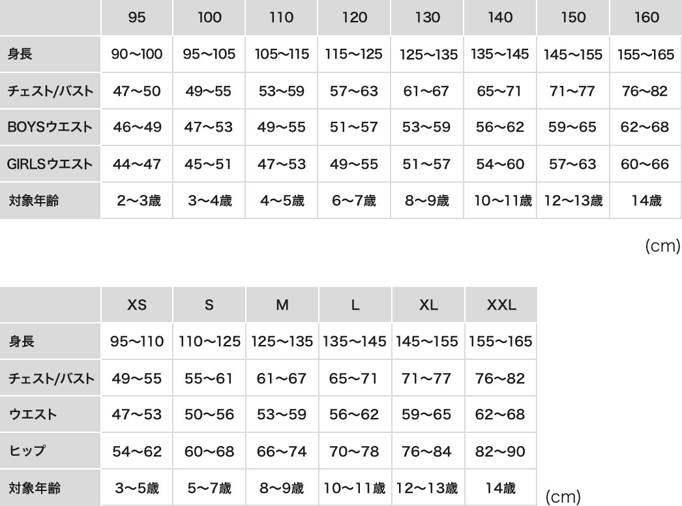Click the 5～7歳 age cell
The height and width of the screenshot is (506, 682).
pyautogui.click(x=209, y=487)
